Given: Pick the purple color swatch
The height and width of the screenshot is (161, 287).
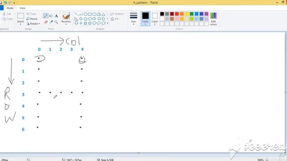Looking at the screenshot, I should tap(206, 14).
